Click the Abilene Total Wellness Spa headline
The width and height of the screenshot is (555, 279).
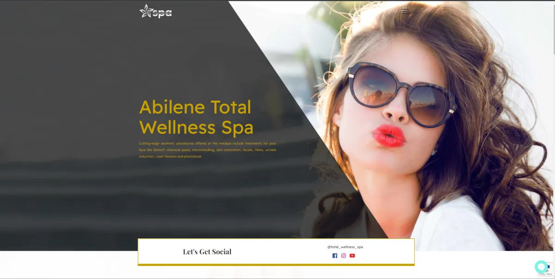coord(196,117)
